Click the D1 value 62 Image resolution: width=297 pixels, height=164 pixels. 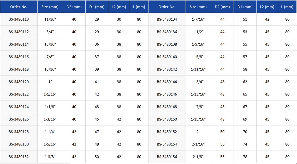click(245, 82)
